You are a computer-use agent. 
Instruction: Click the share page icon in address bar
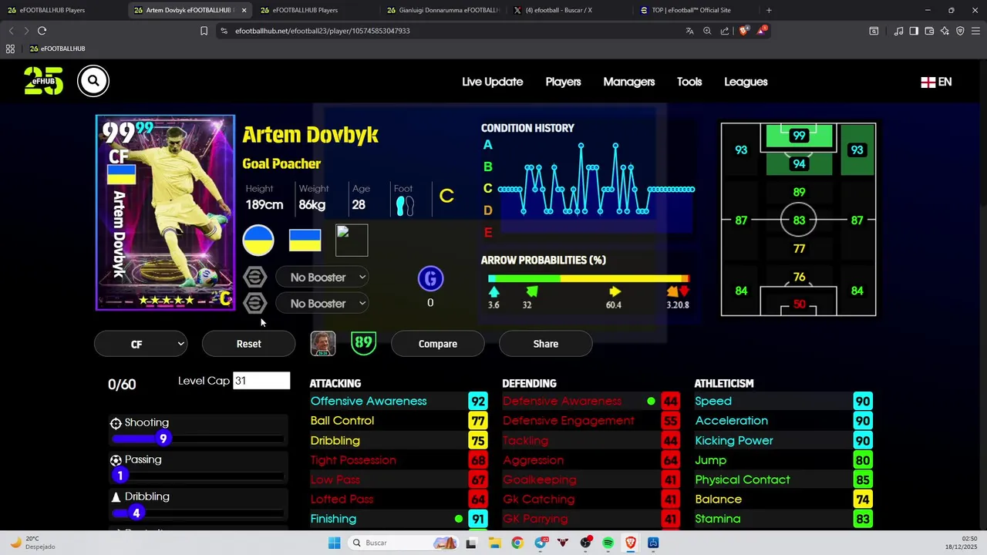point(725,31)
